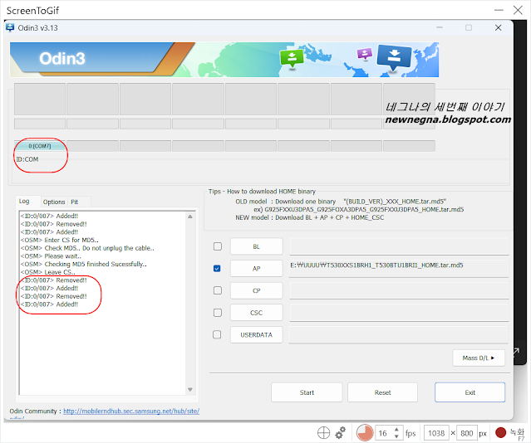The height and width of the screenshot is (443, 531).
Task: Click the BL file button
Action: (256, 246)
